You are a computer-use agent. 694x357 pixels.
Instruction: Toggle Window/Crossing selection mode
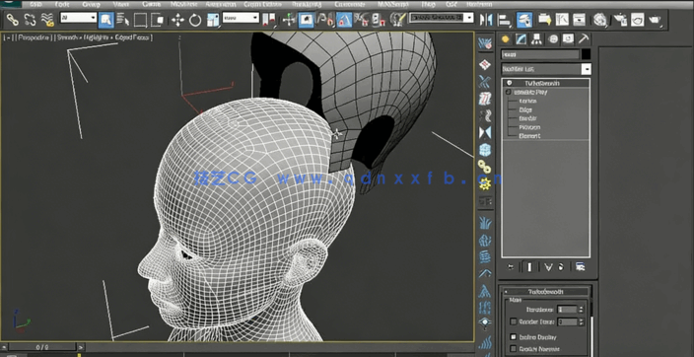tap(158, 20)
